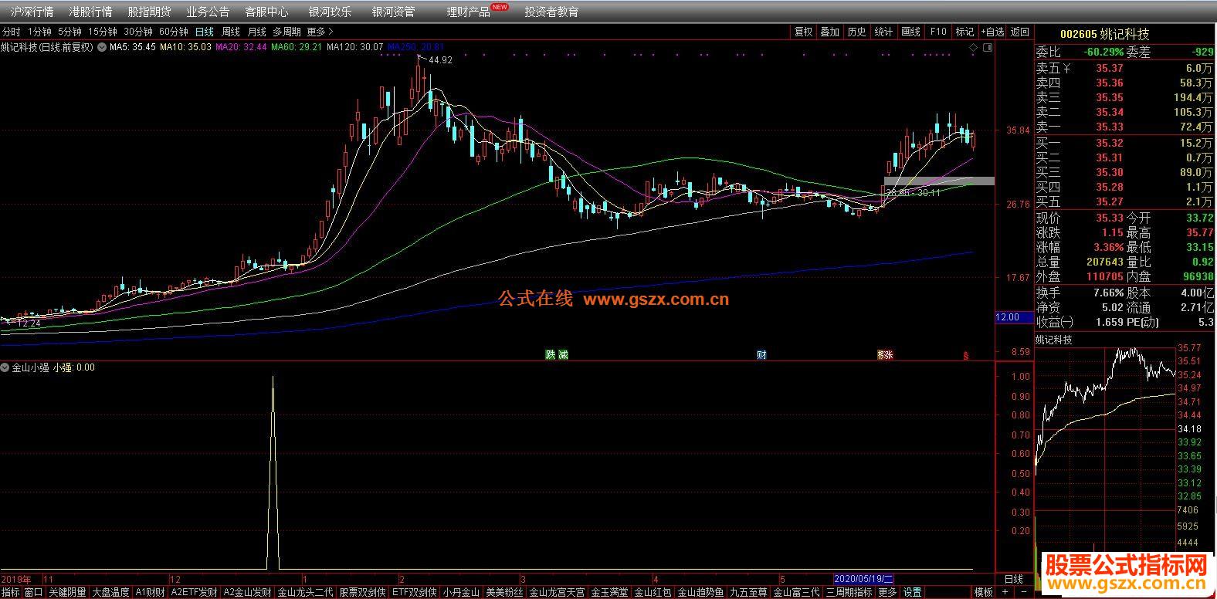This screenshot has width=1217, height=599.
Task: Select the ETF双剑侠 indicator
Action: tap(415, 592)
